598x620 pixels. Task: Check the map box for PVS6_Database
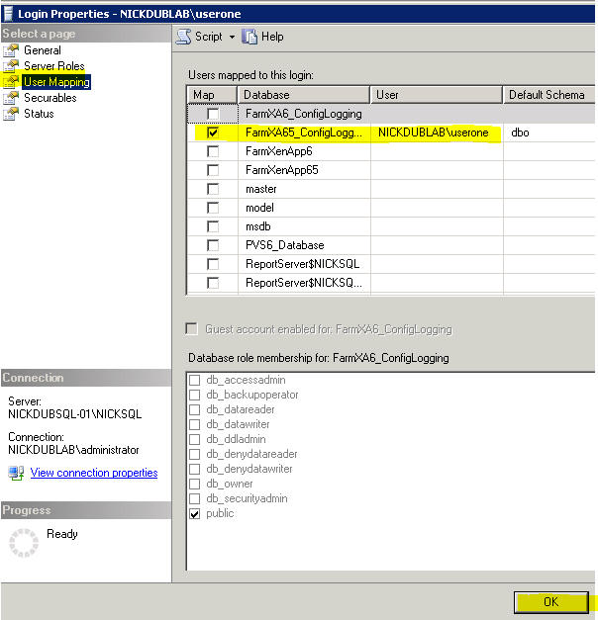click(213, 245)
